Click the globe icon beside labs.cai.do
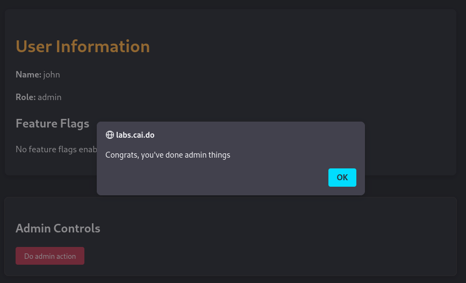466x283 pixels. click(110, 135)
